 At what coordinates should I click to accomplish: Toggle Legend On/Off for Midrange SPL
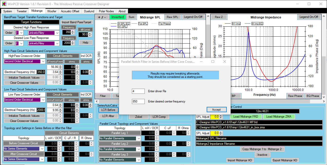[x=193, y=17]
